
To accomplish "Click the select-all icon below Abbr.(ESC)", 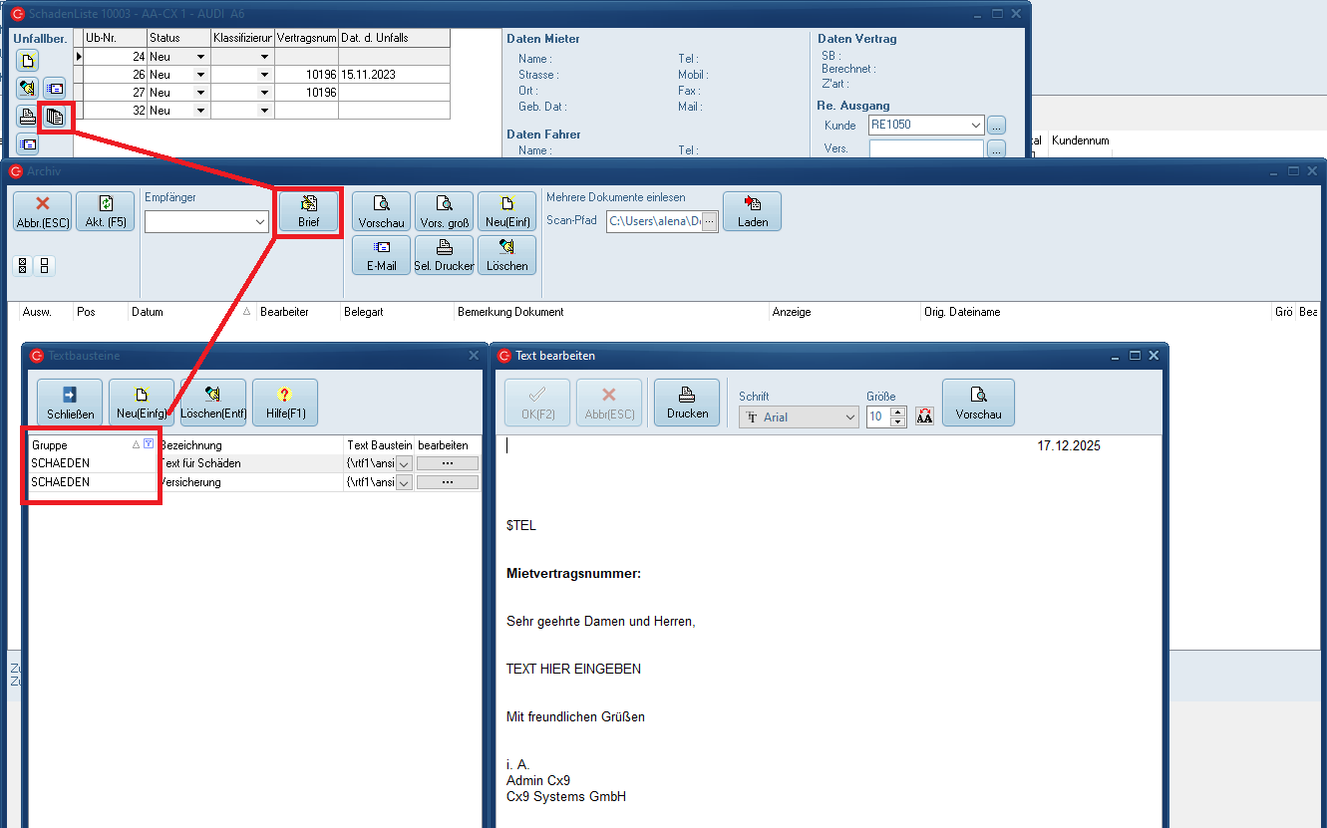I will [23, 266].
